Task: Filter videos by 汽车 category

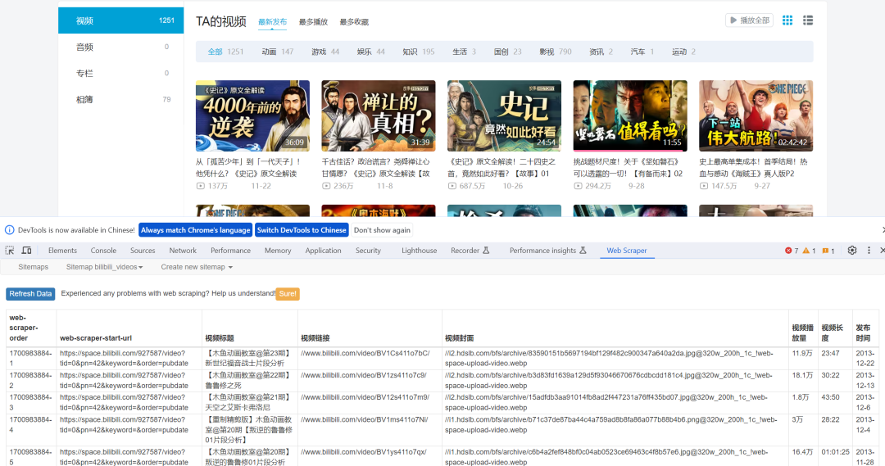Action: 642,52
